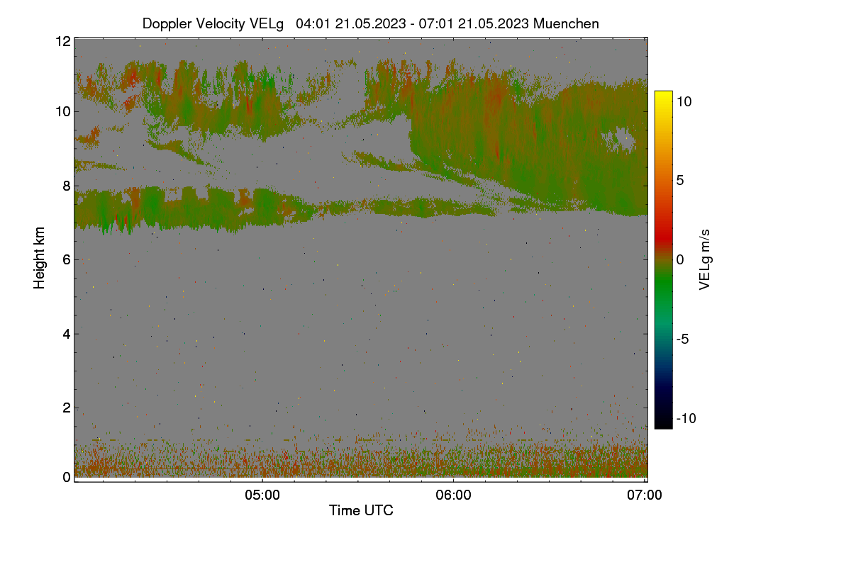Click the colorbar tick label -5
851x567 pixels.
point(683,339)
